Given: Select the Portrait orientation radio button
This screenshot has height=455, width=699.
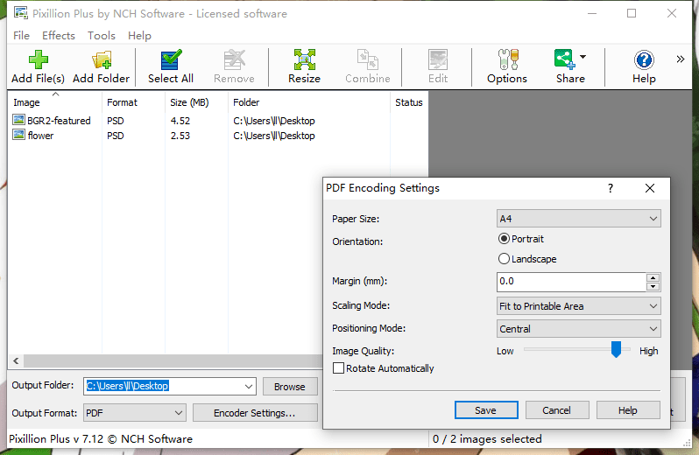Looking at the screenshot, I should (504, 239).
